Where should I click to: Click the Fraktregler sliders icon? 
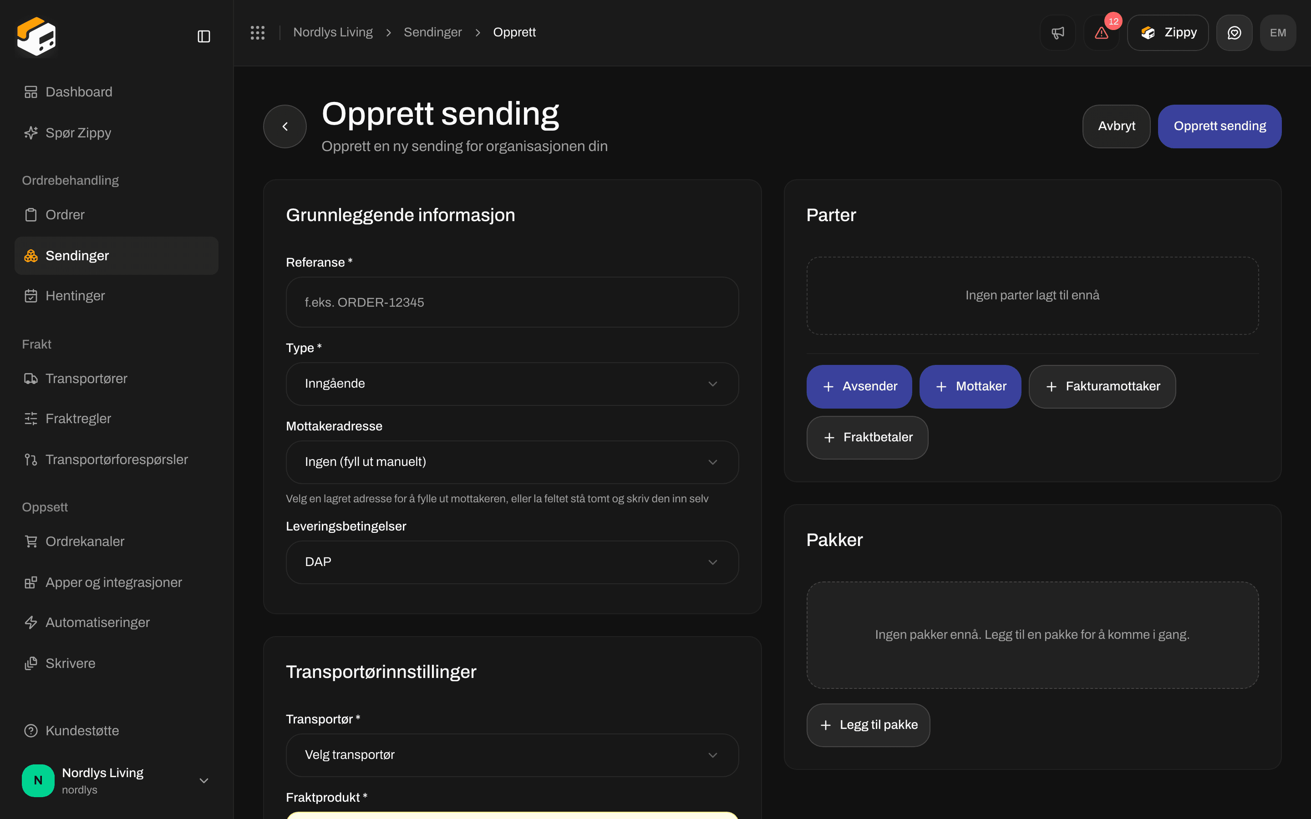31,419
